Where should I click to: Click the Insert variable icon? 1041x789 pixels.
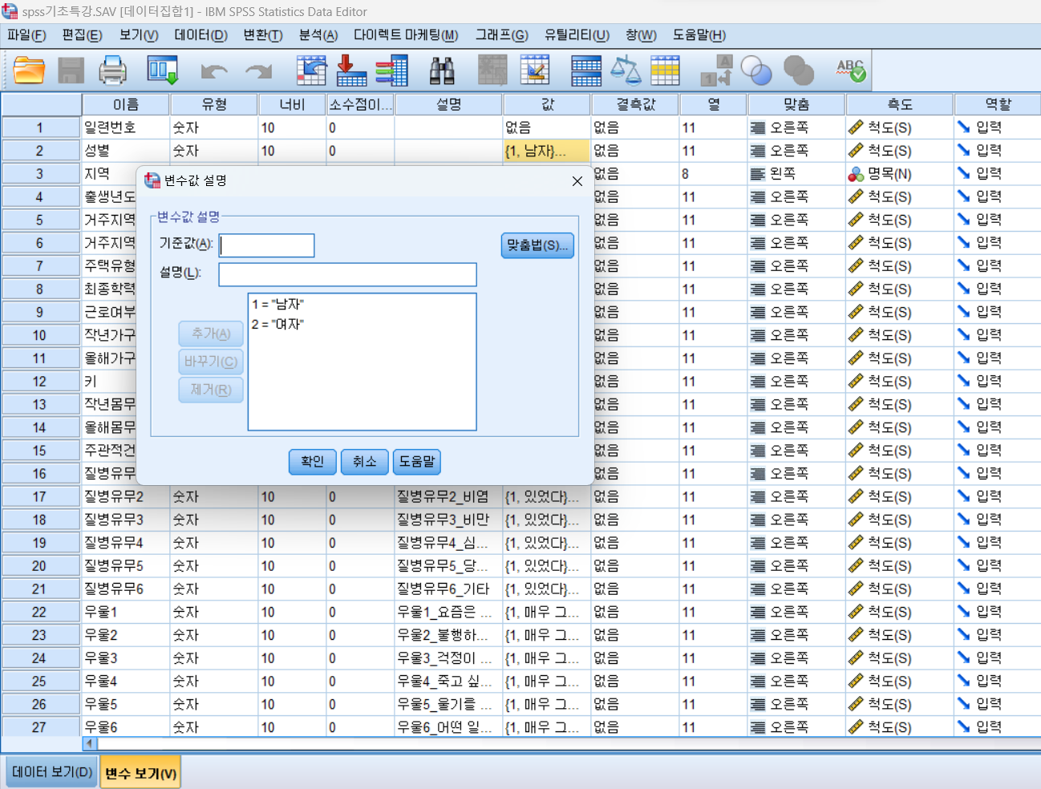tap(535, 71)
